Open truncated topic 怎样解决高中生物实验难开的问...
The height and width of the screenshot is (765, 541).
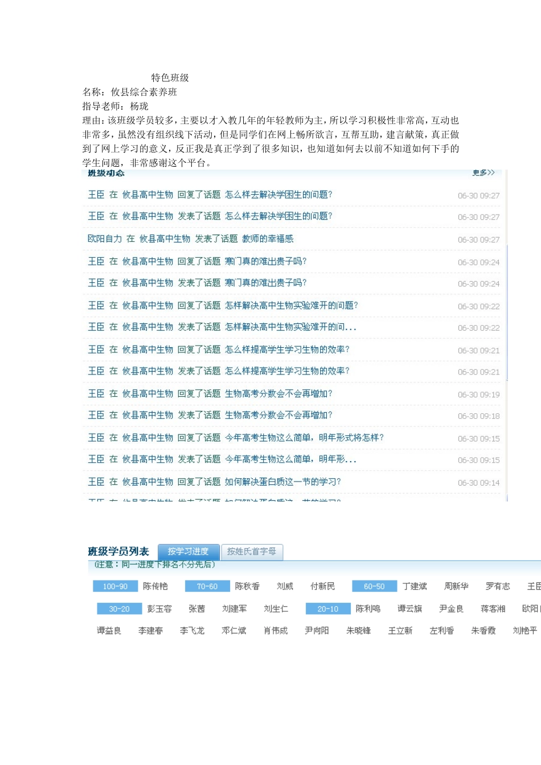tap(290, 327)
